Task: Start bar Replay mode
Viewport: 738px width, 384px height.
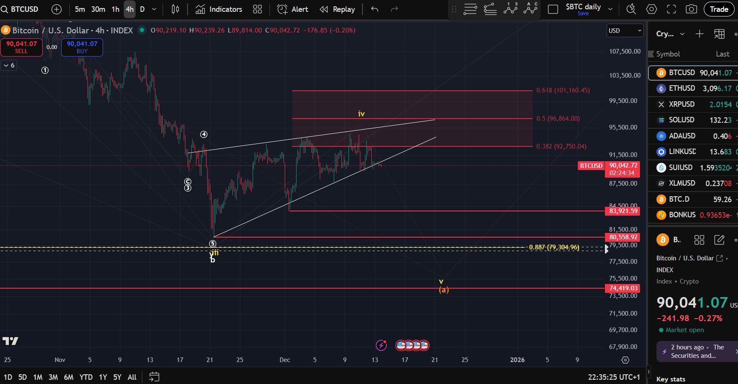Action: click(x=337, y=9)
